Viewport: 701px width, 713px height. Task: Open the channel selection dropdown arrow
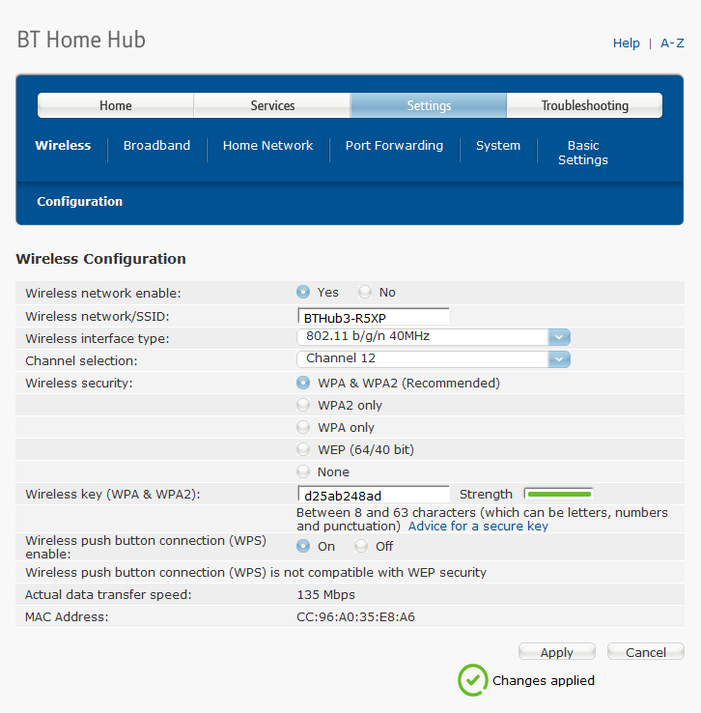pyautogui.click(x=559, y=359)
